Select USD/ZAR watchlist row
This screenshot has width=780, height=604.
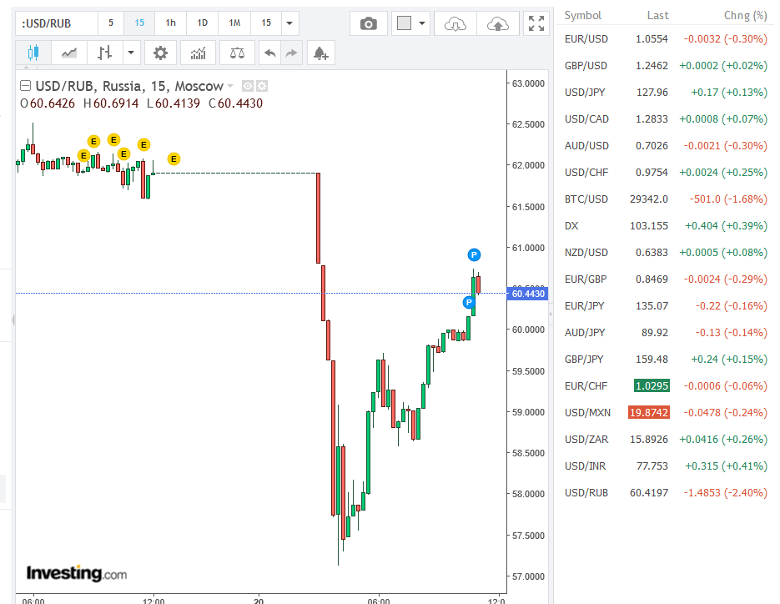click(x=666, y=440)
